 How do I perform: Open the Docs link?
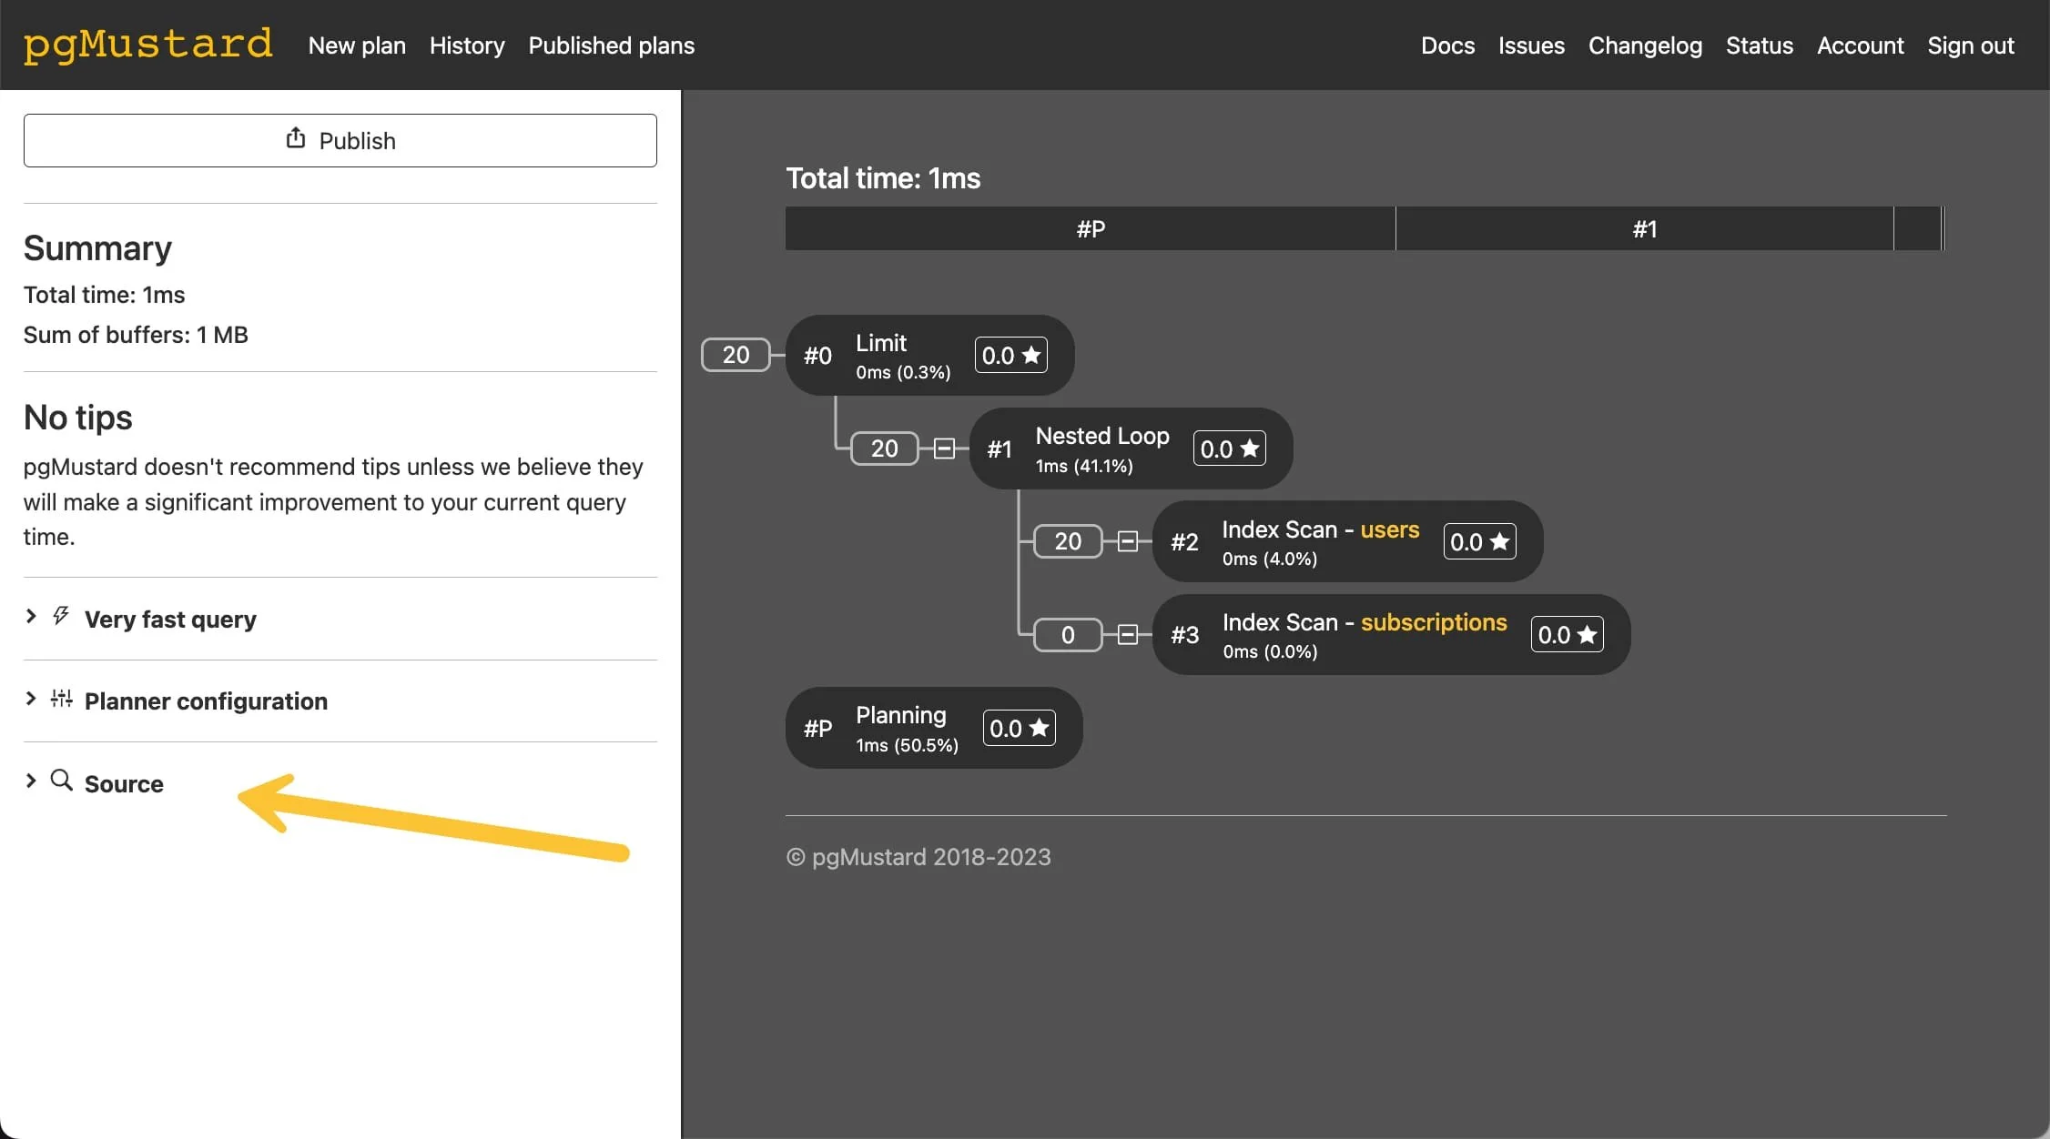click(1447, 45)
